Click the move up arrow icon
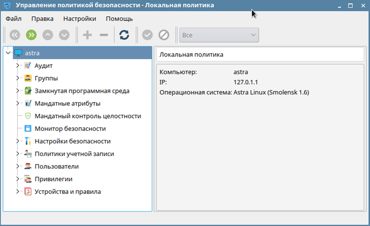This screenshot has width=370, height=226. [x=48, y=35]
